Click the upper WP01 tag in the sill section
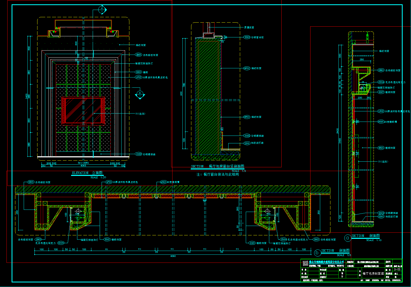 point(247,68)
